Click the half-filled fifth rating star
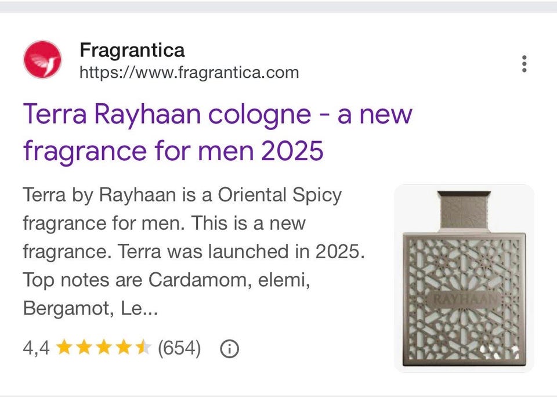 click(x=143, y=347)
